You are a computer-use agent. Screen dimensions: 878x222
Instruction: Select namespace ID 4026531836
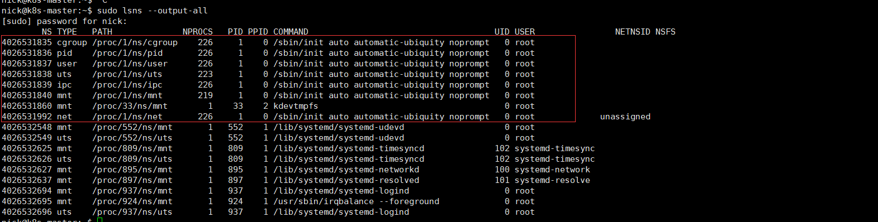27,53
